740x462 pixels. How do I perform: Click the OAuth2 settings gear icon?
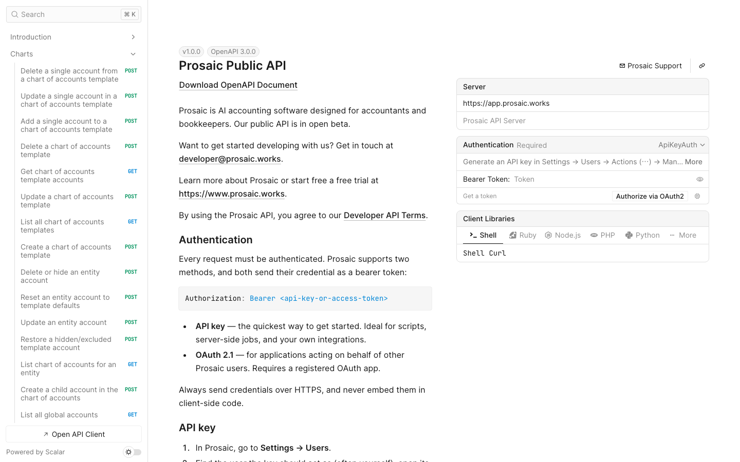[x=697, y=196]
